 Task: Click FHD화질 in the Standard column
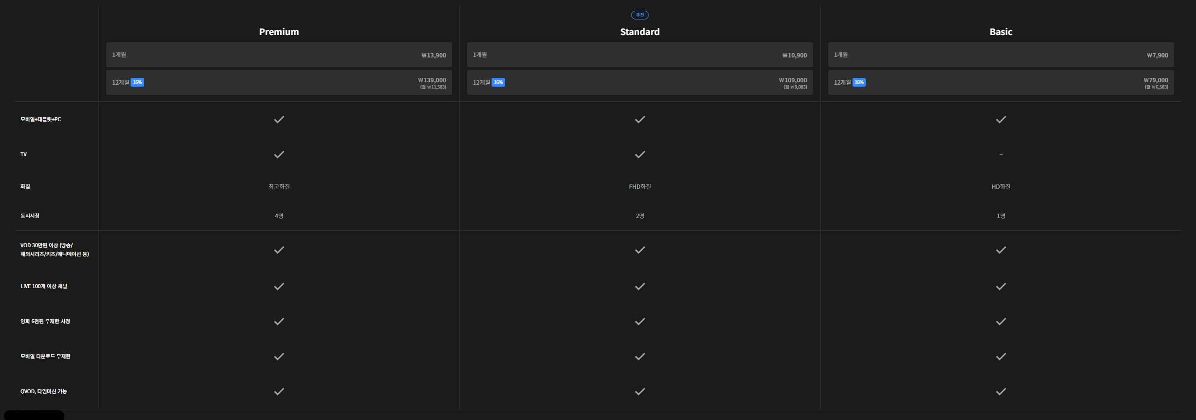640,186
